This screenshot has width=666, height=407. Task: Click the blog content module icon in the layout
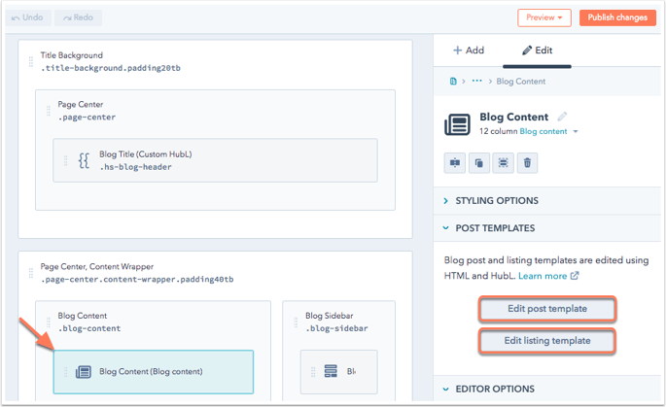pyautogui.click(x=84, y=372)
